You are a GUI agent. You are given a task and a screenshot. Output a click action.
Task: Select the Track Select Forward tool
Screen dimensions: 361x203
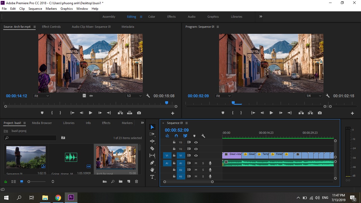tap(152, 134)
